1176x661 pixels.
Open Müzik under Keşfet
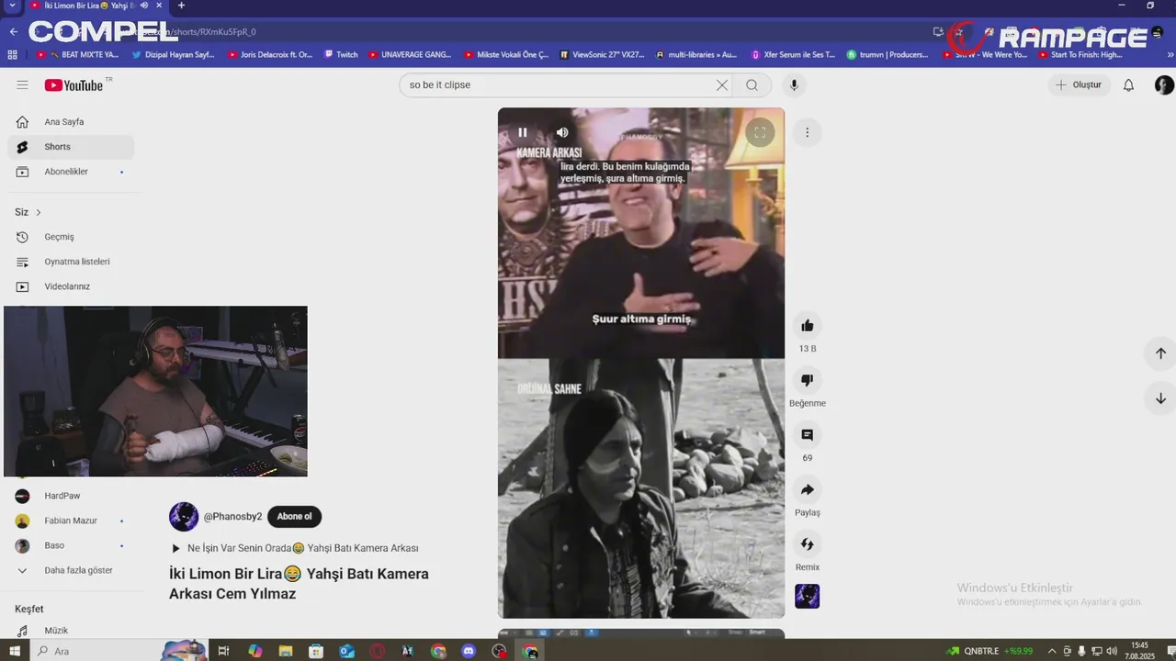71,631
